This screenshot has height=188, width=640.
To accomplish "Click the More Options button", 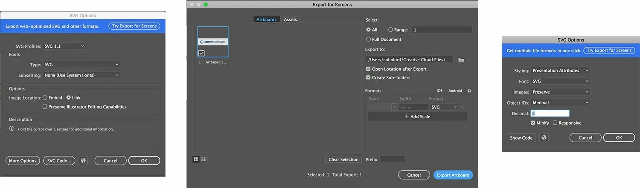I will click(x=23, y=161).
